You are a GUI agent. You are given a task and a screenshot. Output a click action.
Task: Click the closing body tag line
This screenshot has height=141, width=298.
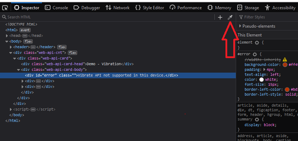click(17, 115)
